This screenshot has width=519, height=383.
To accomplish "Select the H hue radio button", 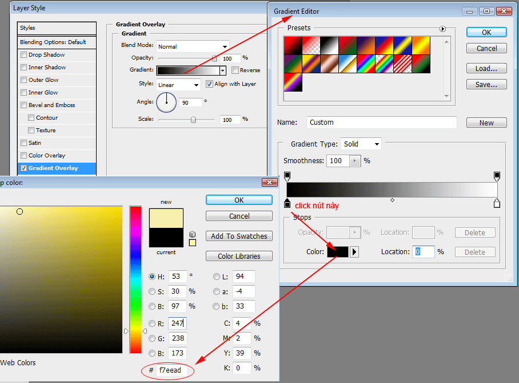I will click(x=152, y=276).
